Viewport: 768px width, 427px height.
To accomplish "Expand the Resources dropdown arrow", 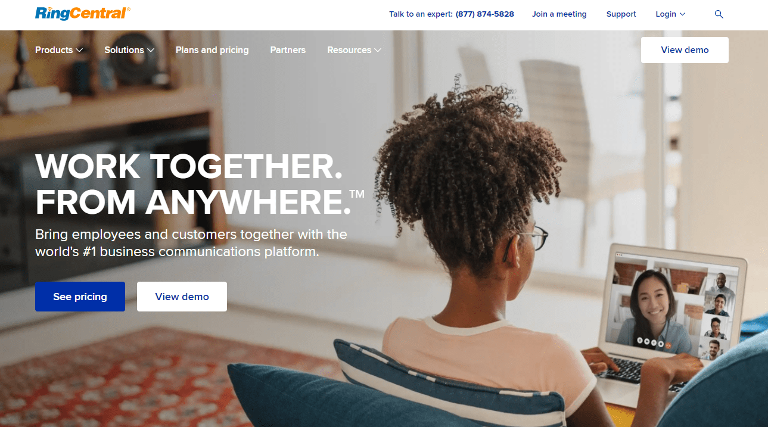I will (378, 50).
